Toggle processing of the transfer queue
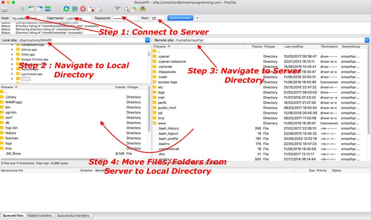The image size is (371, 220). [x=75, y=9]
